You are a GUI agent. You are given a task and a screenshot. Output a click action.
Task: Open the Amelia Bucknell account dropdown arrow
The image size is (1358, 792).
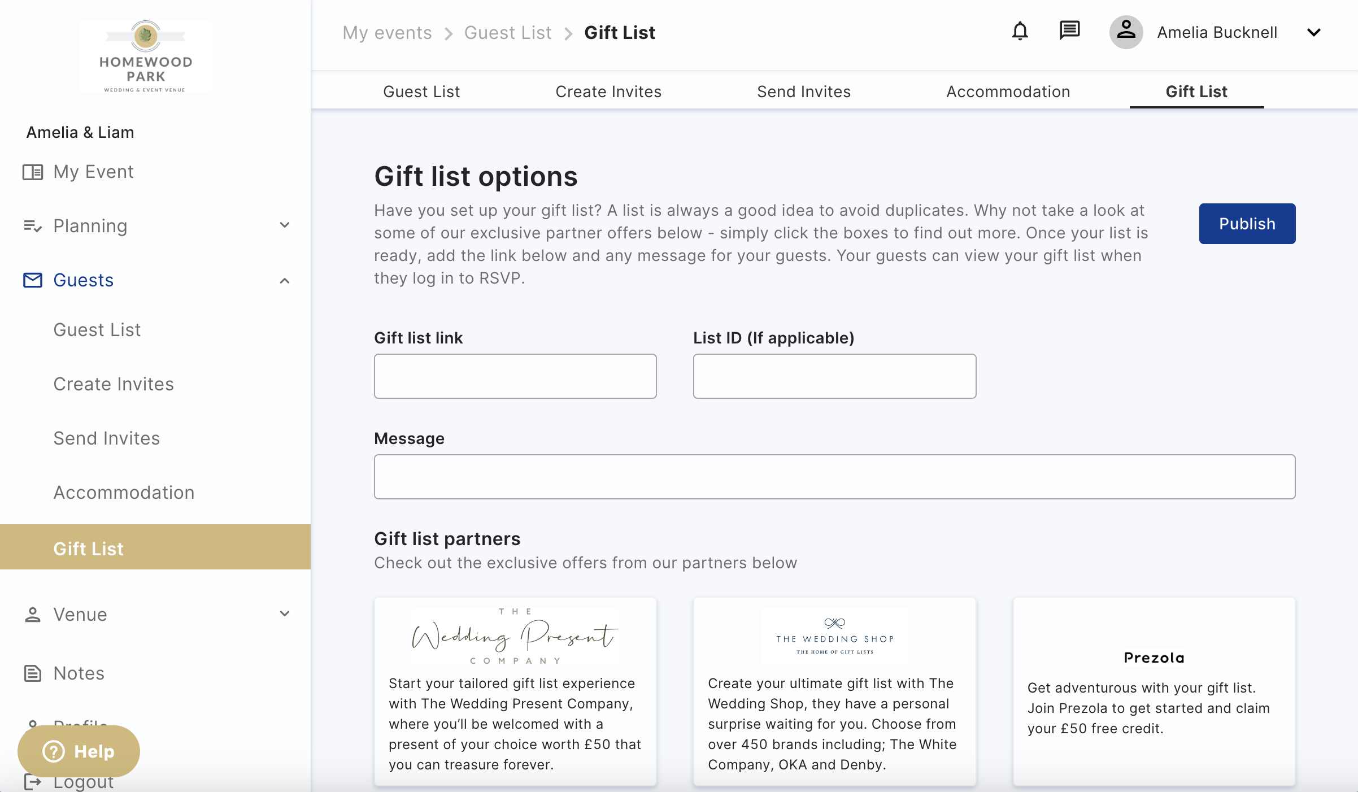[1314, 33]
